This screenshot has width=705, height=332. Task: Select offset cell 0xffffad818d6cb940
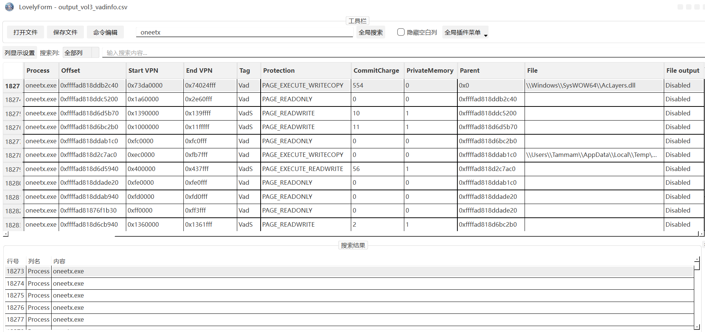pyautogui.click(x=92, y=224)
